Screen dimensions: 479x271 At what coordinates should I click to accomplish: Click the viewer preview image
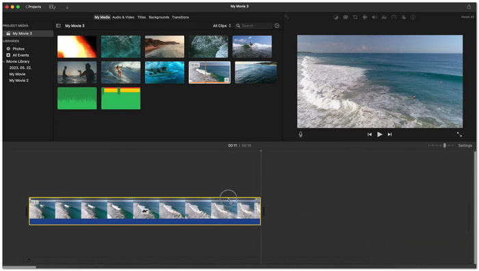coord(380,81)
